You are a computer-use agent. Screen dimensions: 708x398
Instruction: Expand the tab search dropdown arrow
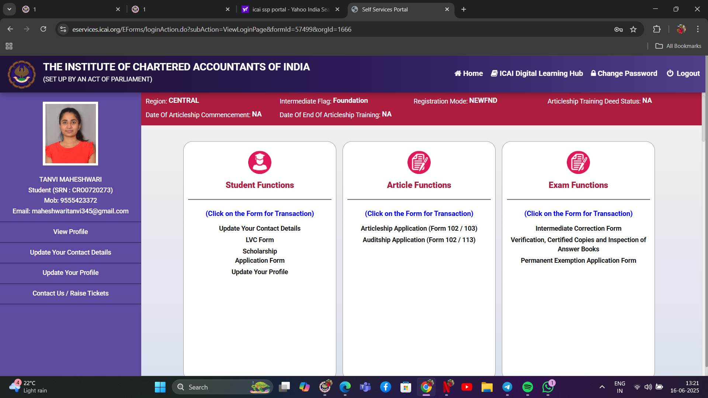pos(9,9)
